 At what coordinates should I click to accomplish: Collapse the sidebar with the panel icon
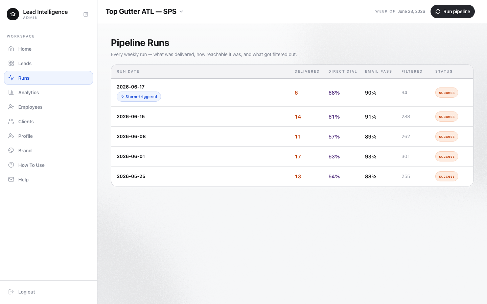[x=86, y=15]
